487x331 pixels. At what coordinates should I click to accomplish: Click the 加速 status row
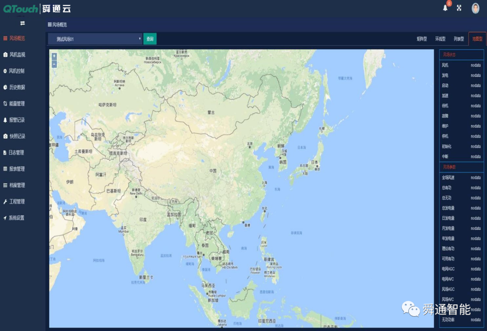pos(462,95)
